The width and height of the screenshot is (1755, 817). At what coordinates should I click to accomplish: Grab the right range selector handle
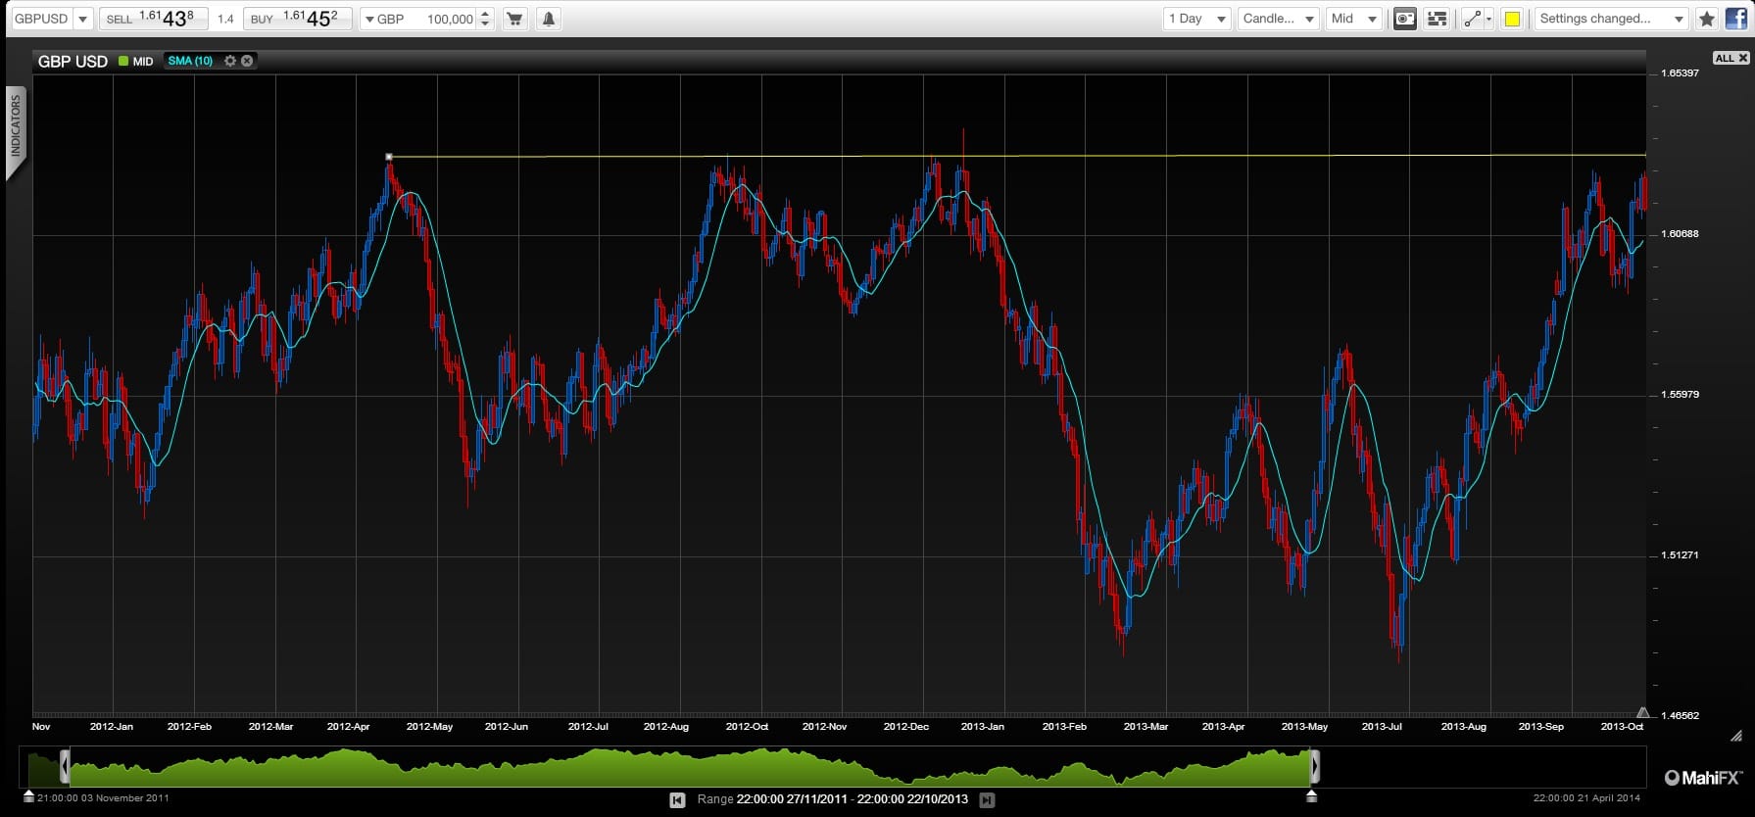1315,766
